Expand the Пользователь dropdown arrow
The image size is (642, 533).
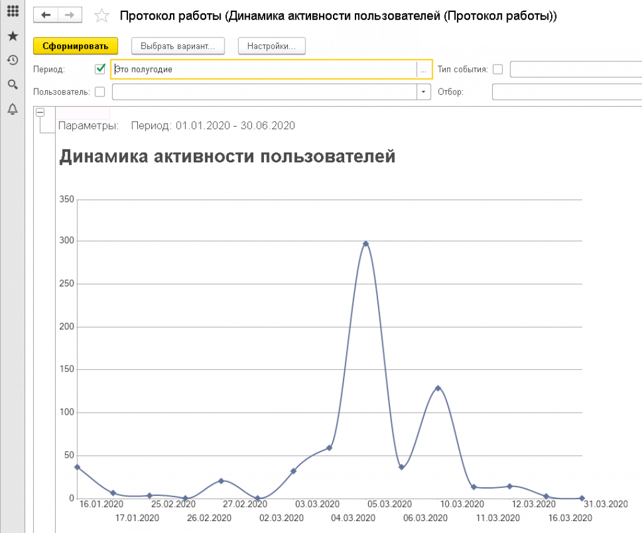(x=424, y=92)
